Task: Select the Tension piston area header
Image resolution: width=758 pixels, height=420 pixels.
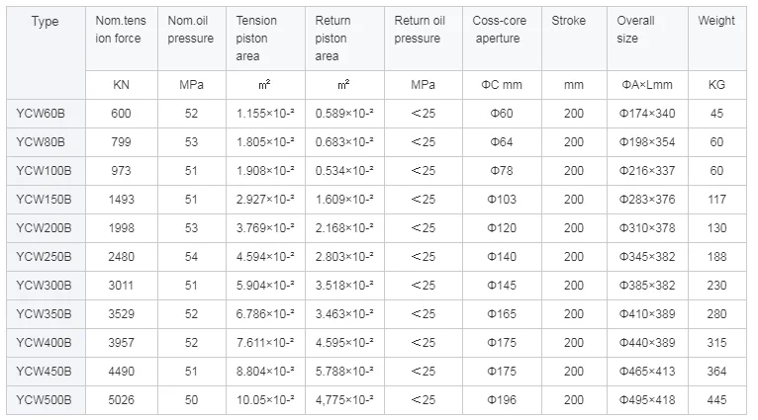Action: [265, 38]
